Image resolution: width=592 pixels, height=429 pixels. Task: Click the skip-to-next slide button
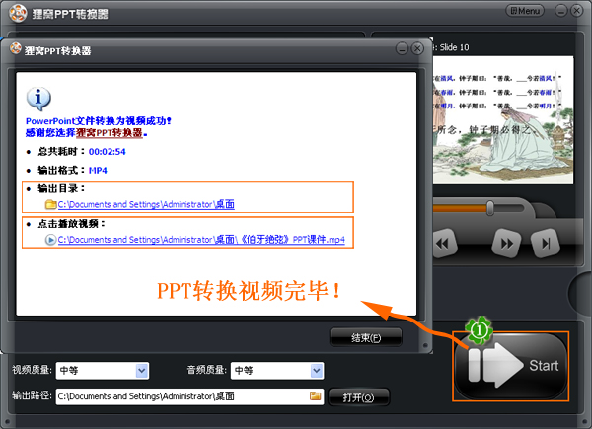click(x=546, y=244)
